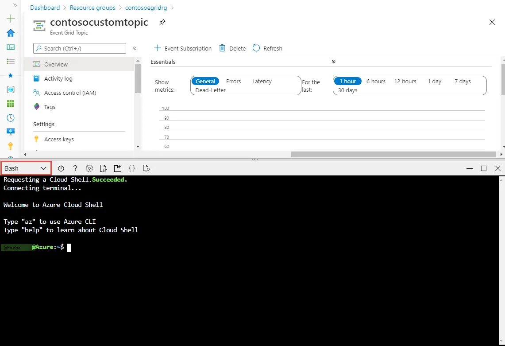Select 12 hours time range
Image resolution: width=505 pixels, height=346 pixels.
click(405, 81)
